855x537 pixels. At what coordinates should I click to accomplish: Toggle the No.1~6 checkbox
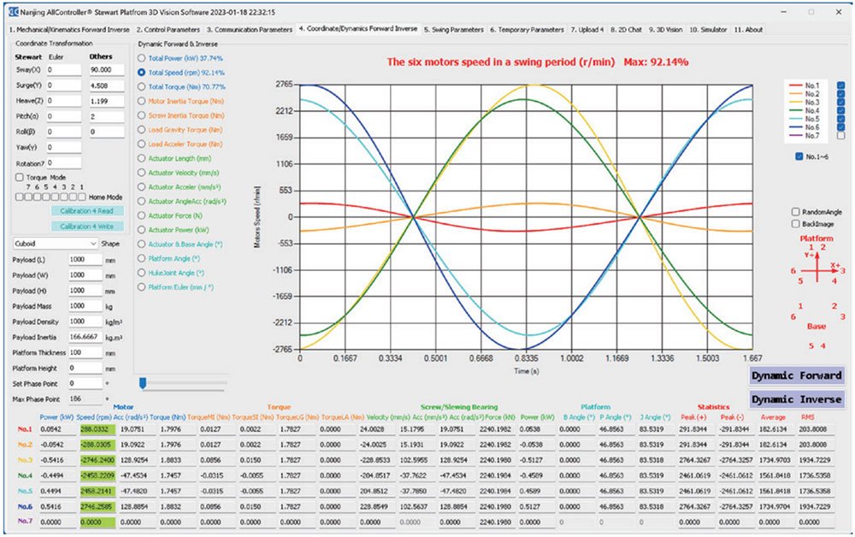point(799,156)
